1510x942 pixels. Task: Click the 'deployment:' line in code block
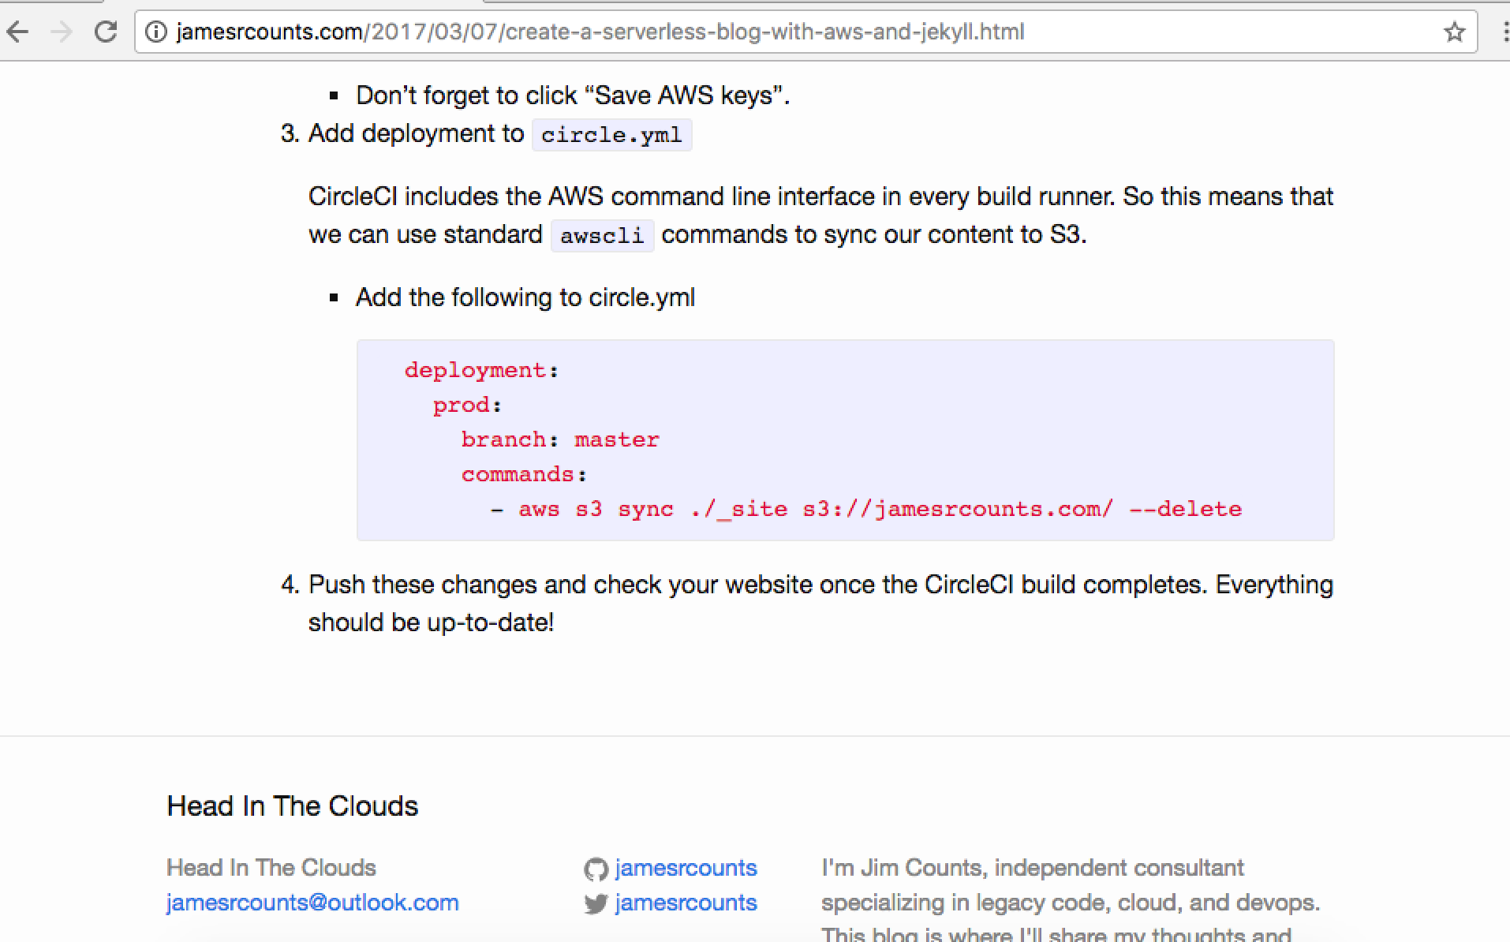coord(481,370)
